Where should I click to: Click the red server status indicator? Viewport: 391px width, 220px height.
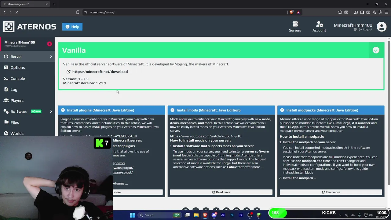(49, 44)
